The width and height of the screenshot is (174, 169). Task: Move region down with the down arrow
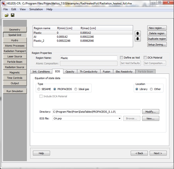pos(137,39)
